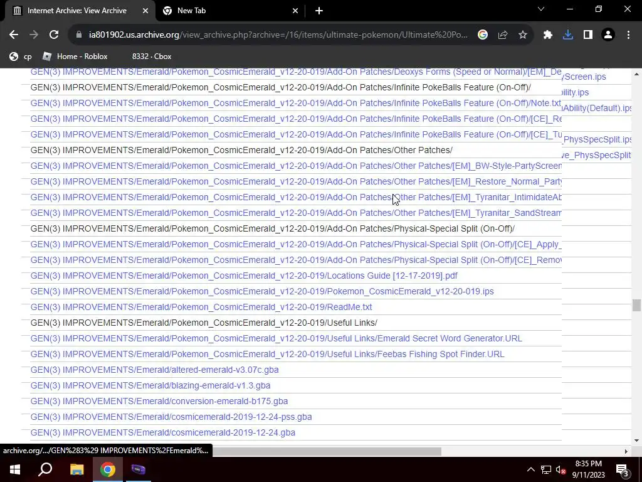Screen dimensions: 642x482
Task: Click the Add-On Patches/Other Patches/ folder text
Action: (241, 150)
